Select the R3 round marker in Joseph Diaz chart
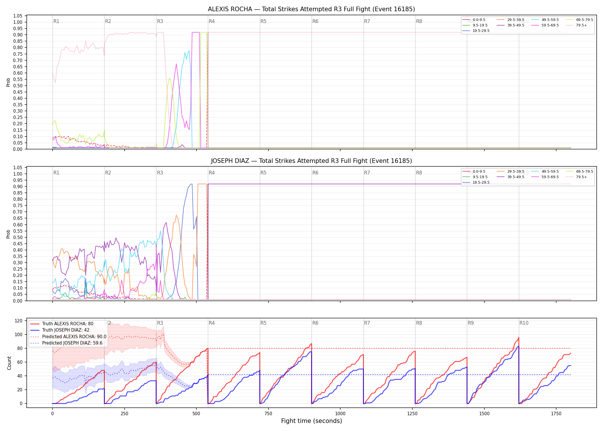603x431 pixels. coord(160,173)
